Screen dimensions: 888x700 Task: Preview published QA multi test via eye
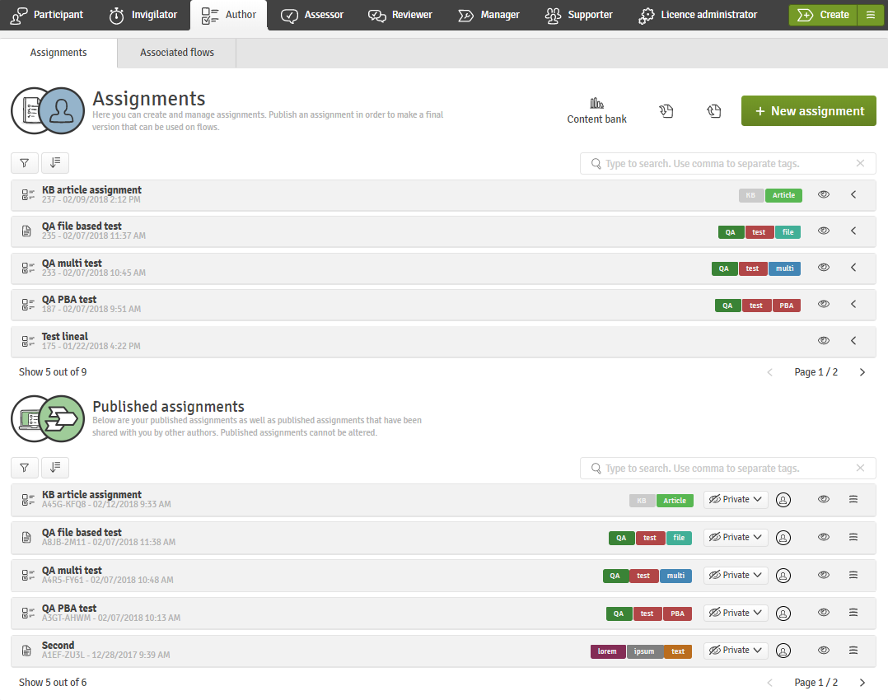(824, 575)
